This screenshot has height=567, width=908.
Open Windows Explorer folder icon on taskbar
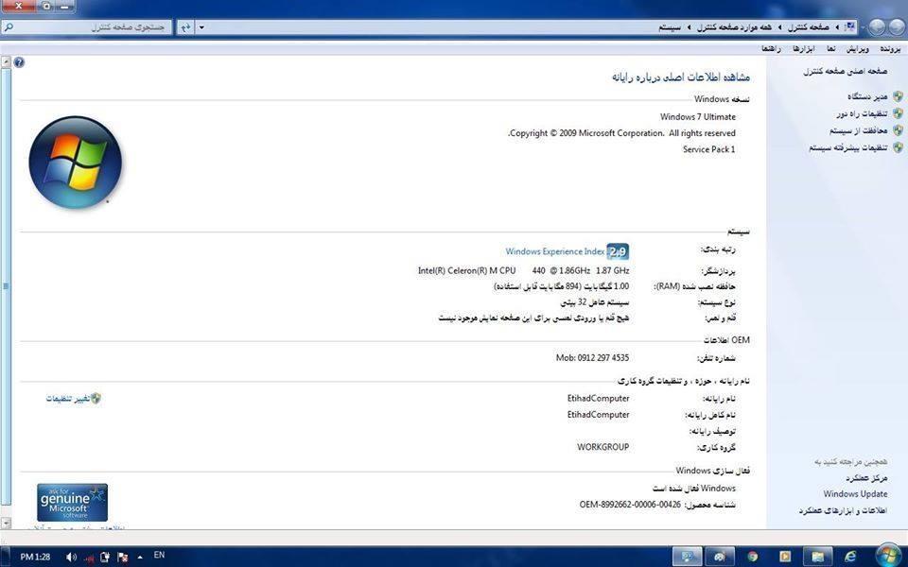817,557
